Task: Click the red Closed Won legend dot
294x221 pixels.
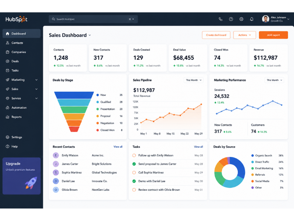Action: coord(97,130)
